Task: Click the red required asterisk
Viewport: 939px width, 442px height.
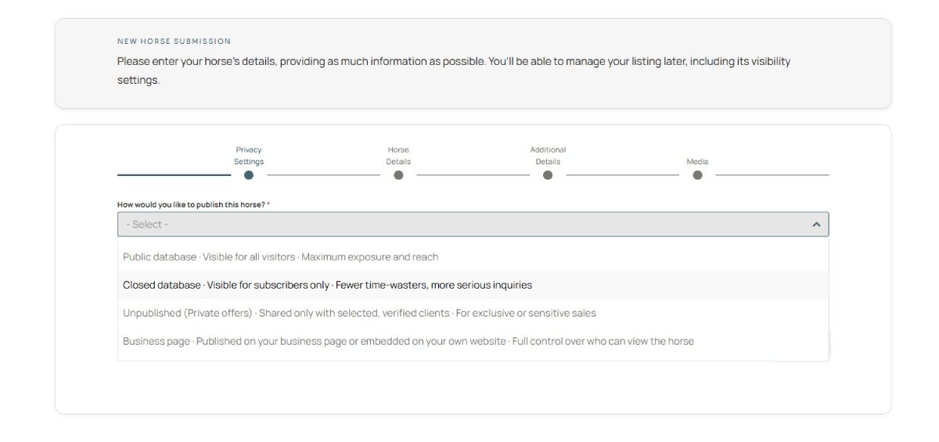Action: [268, 204]
